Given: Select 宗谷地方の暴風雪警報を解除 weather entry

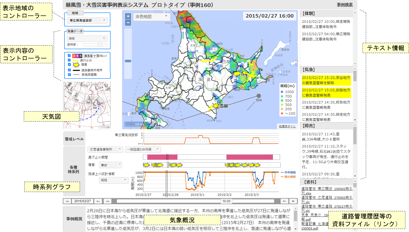Looking at the screenshot, I should pos(326,80).
